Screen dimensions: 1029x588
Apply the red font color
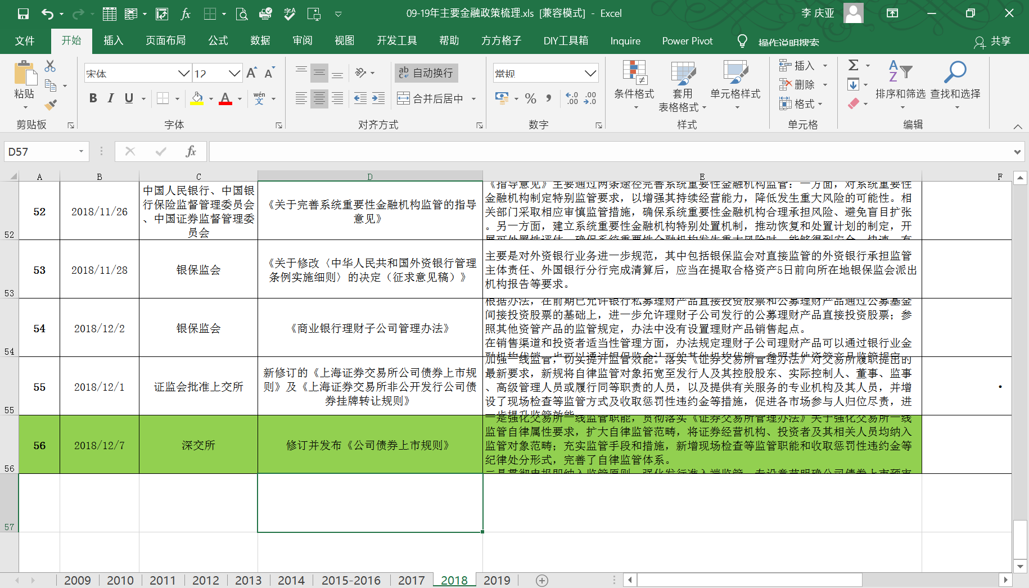coord(225,98)
